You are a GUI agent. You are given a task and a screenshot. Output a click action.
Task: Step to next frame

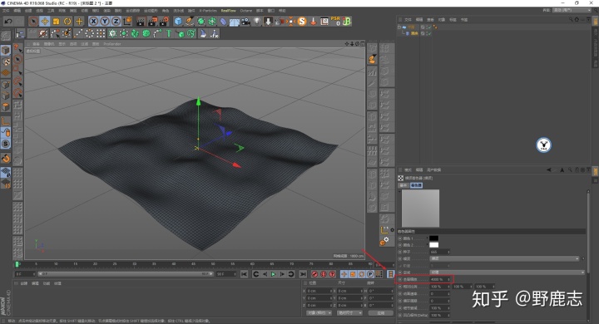tap(282, 274)
